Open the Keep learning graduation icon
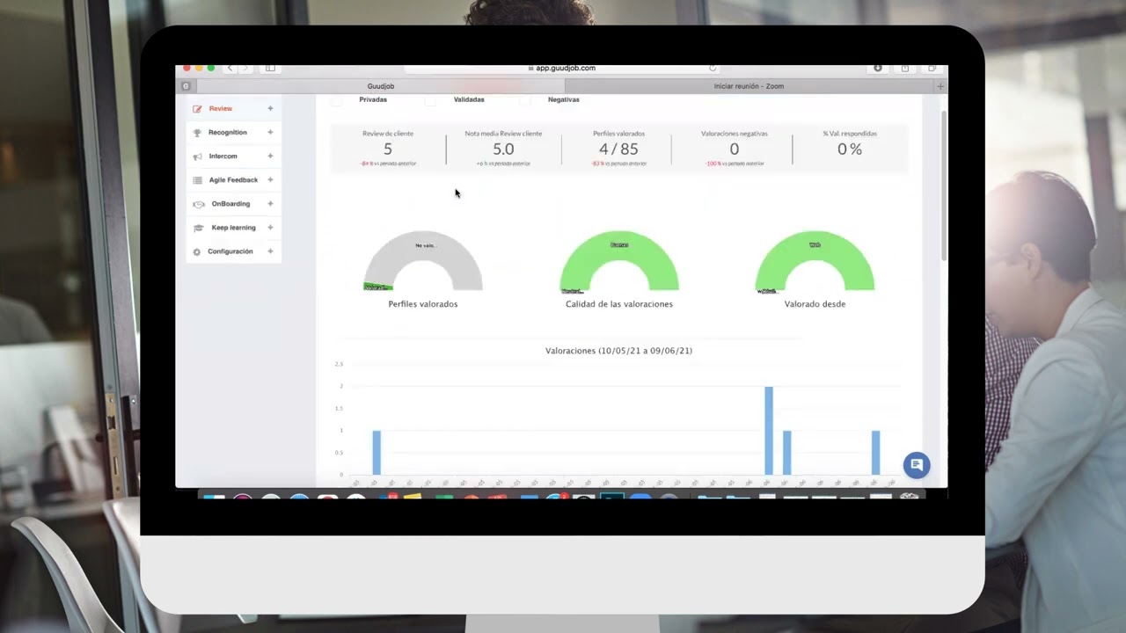 coord(198,228)
